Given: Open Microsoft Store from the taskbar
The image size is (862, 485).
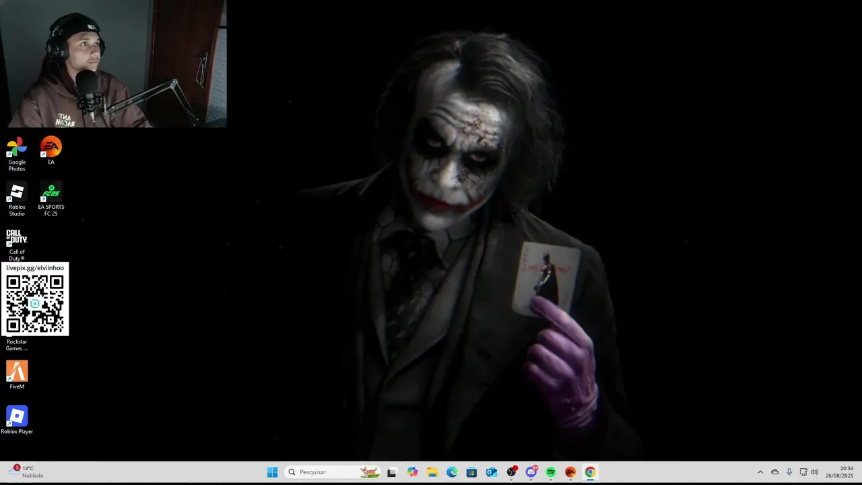Looking at the screenshot, I should tap(471, 472).
